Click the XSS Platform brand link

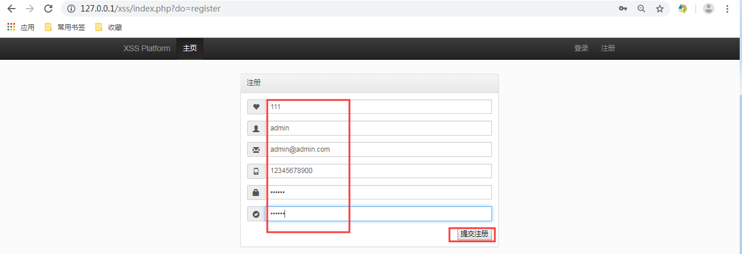(x=147, y=48)
